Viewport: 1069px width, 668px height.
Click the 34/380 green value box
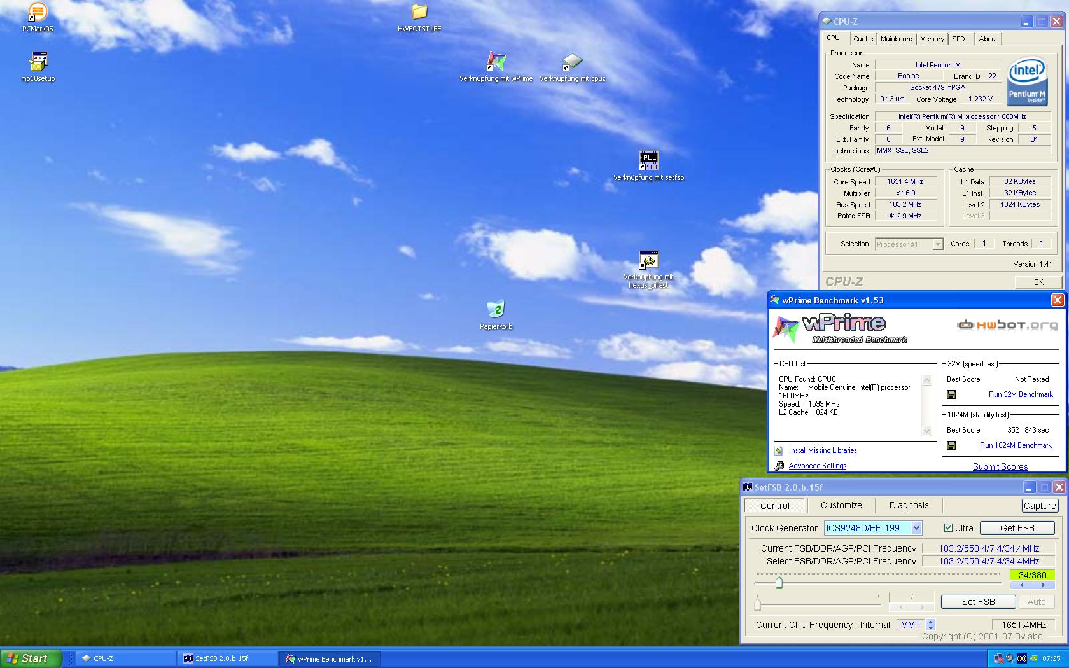click(1032, 575)
